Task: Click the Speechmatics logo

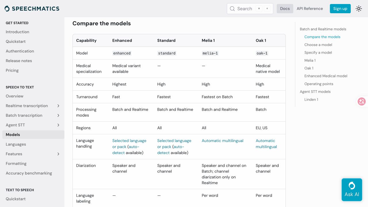Action: click(x=32, y=9)
